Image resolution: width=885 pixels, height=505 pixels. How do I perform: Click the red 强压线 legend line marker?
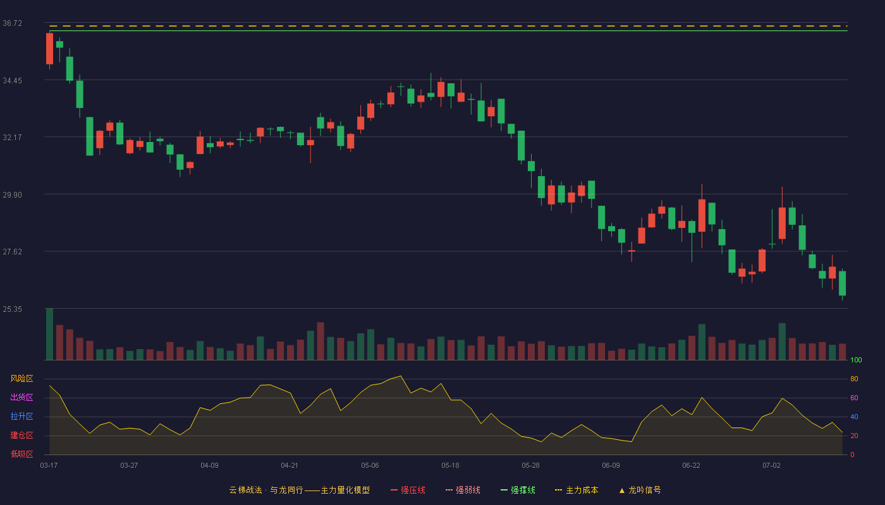(394, 490)
